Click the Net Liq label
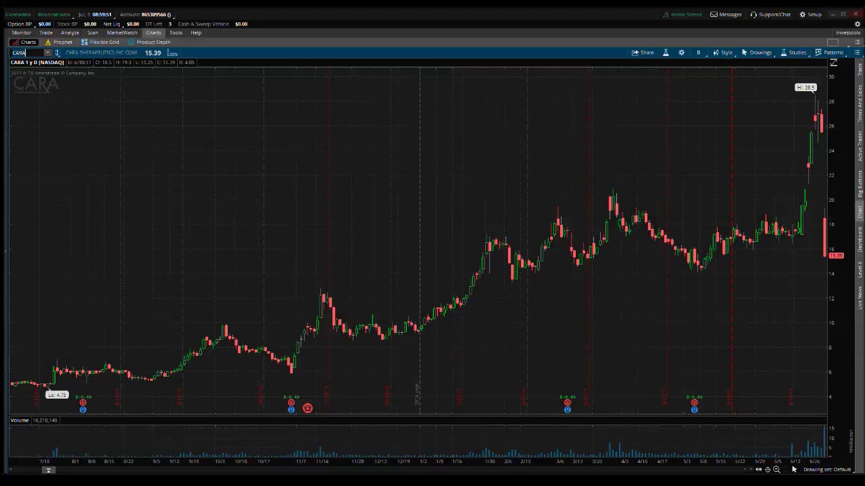The image size is (865, 486). pos(112,24)
